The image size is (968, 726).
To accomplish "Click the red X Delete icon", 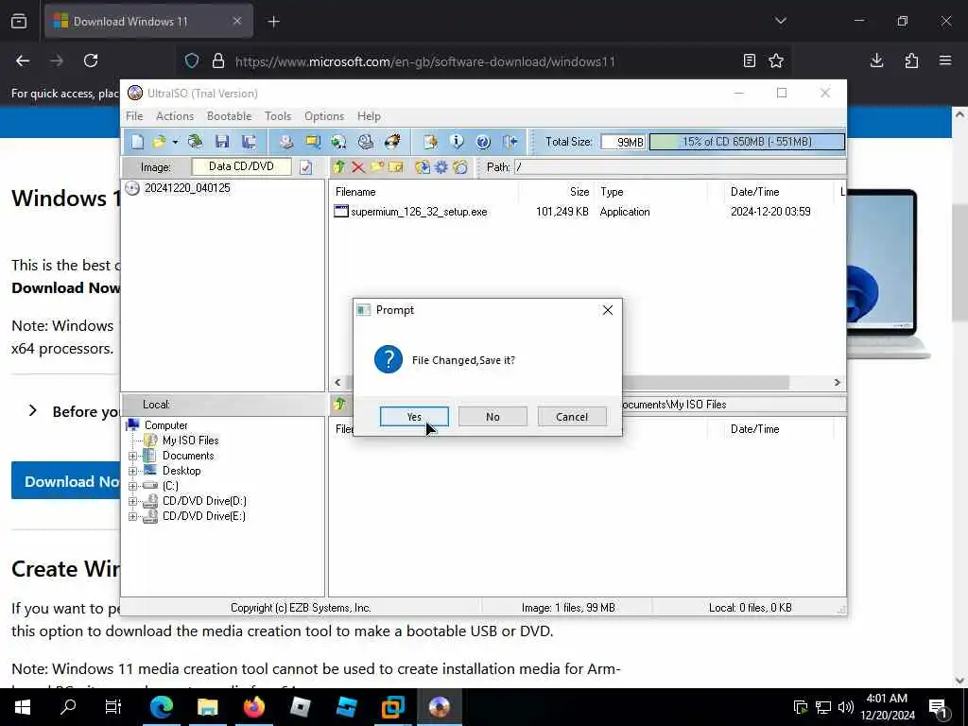I will click(x=358, y=166).
